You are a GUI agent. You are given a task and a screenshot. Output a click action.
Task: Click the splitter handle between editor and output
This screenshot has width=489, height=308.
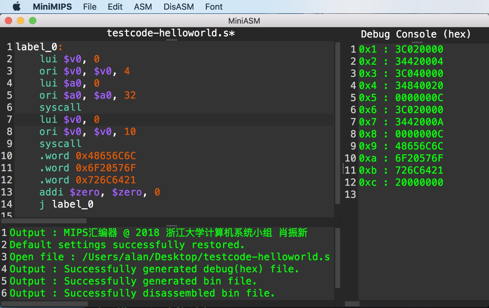coord(172,225)
